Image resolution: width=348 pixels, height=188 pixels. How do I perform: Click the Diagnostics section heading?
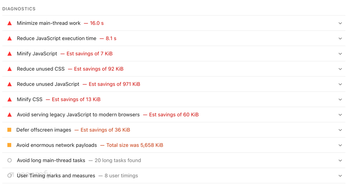click(x=19, y=9)
